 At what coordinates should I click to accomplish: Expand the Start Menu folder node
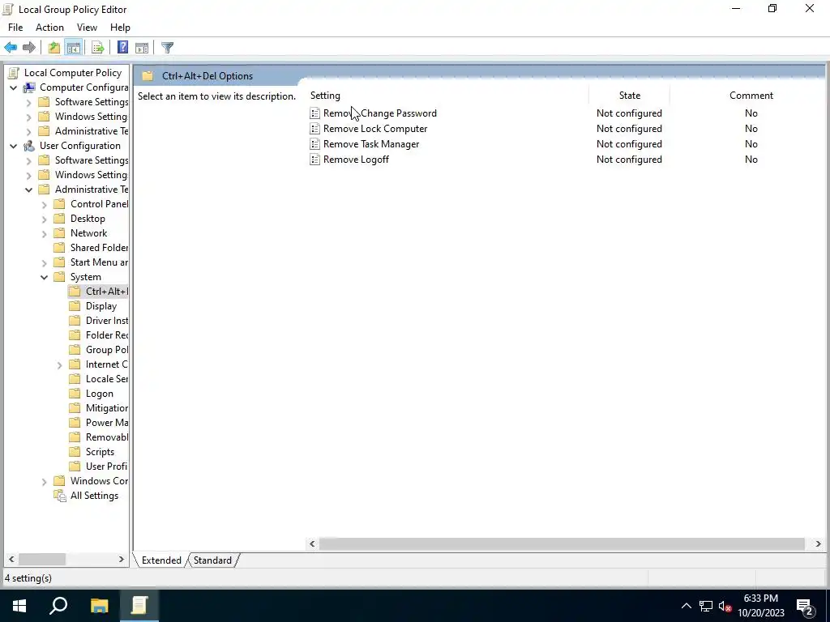(45, 263)
